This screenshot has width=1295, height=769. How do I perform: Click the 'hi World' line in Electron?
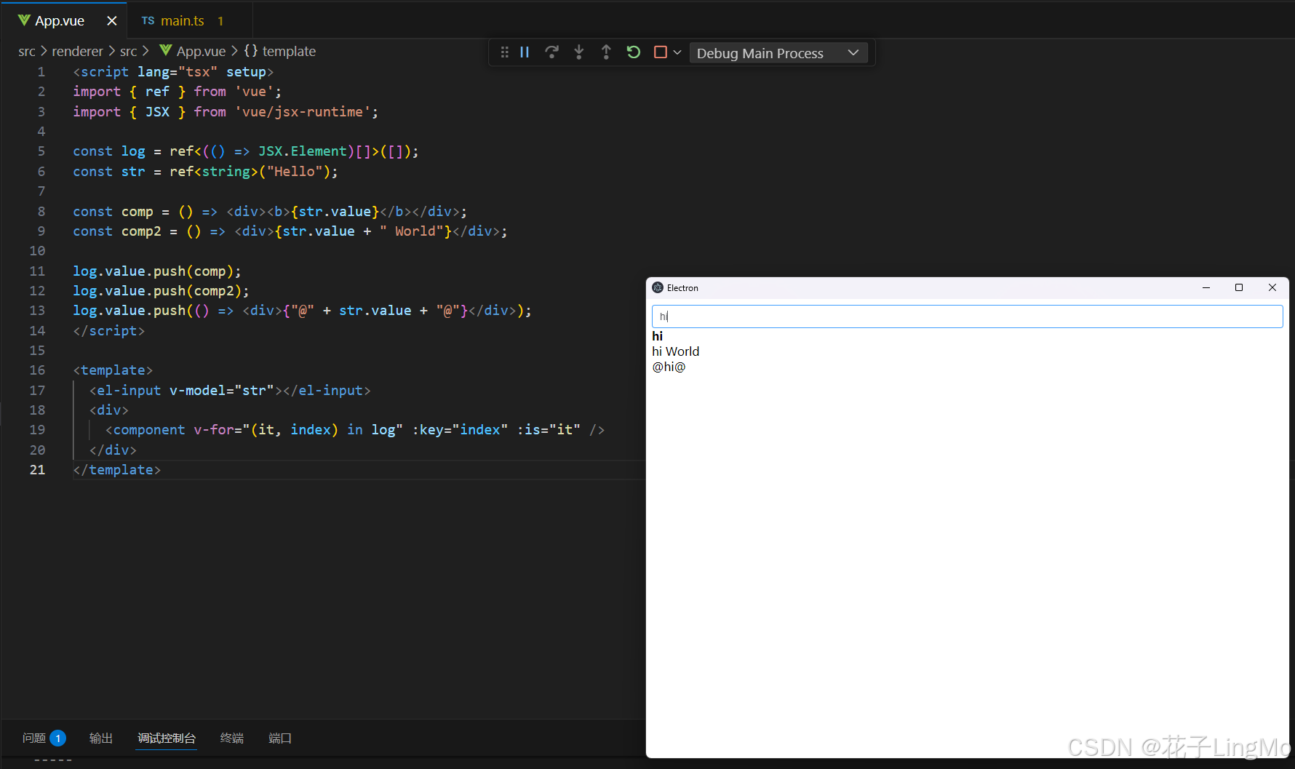point(676,351)
